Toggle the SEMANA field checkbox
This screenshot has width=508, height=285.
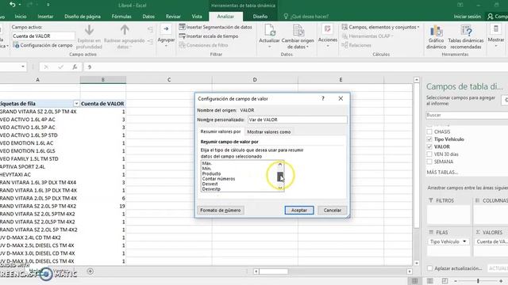coord(429,161)
